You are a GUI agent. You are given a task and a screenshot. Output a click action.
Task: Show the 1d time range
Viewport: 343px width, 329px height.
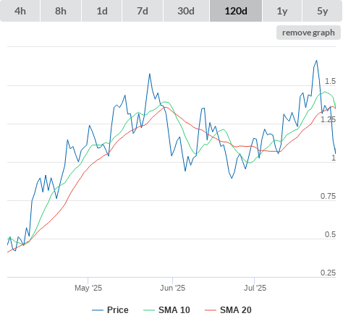tap(102, 11)
